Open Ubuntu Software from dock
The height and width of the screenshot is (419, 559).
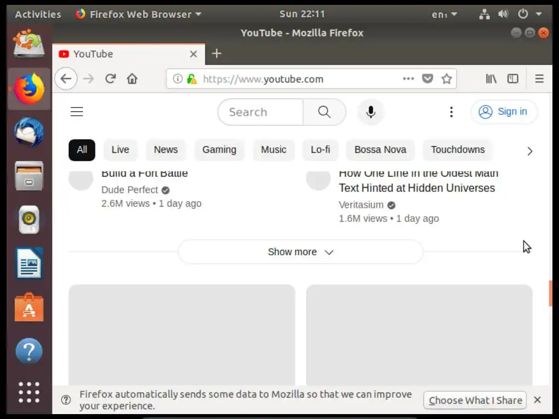click(x=29, y=307)
